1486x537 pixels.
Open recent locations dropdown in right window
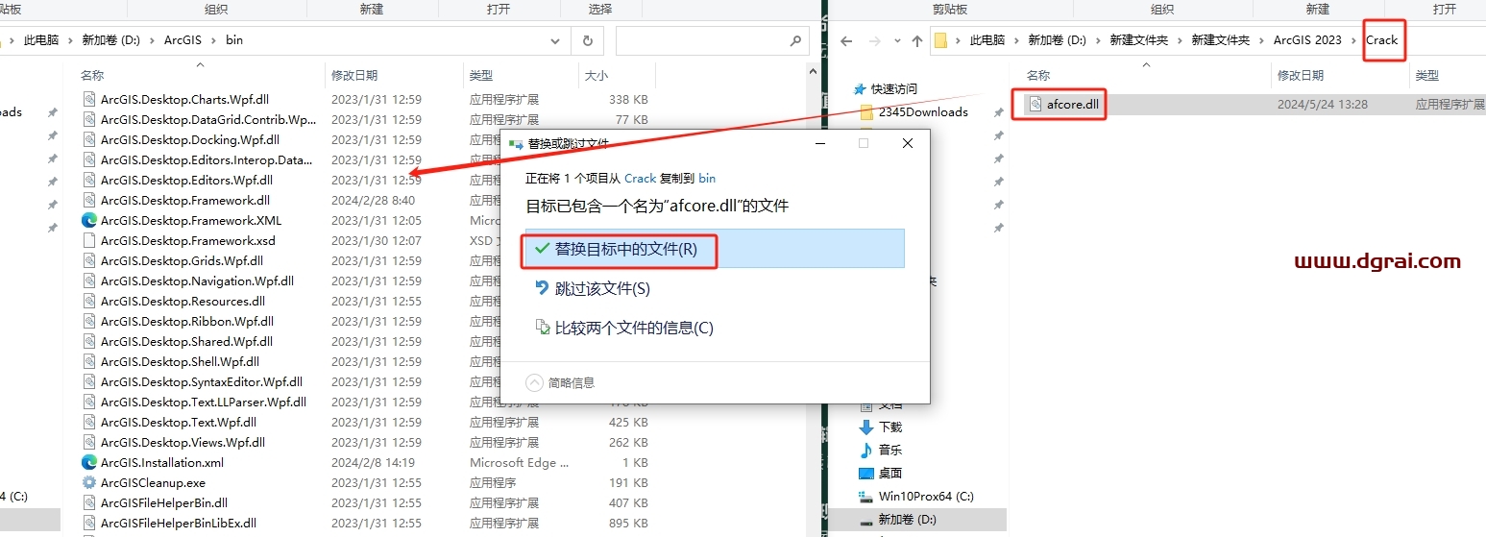[x=896, y=40]
